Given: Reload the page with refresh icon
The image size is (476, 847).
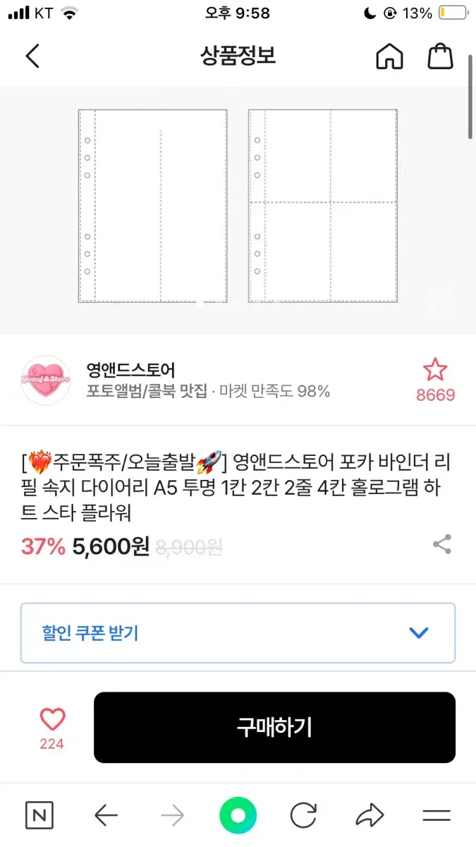Looking at the screenshot, I should click(303, 816).
